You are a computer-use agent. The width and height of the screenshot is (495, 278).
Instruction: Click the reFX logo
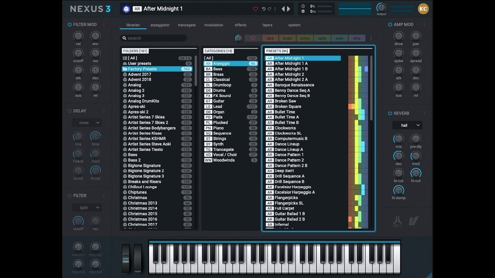coord(398,221)
